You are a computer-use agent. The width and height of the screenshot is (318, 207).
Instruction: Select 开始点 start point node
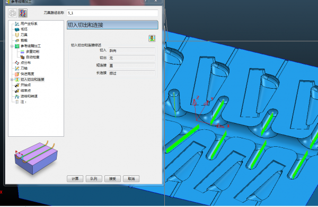[x=25, y=85]
